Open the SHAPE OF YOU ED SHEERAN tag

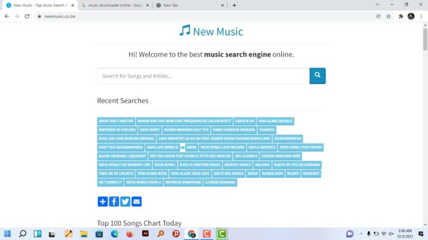(x=296, y=164)
